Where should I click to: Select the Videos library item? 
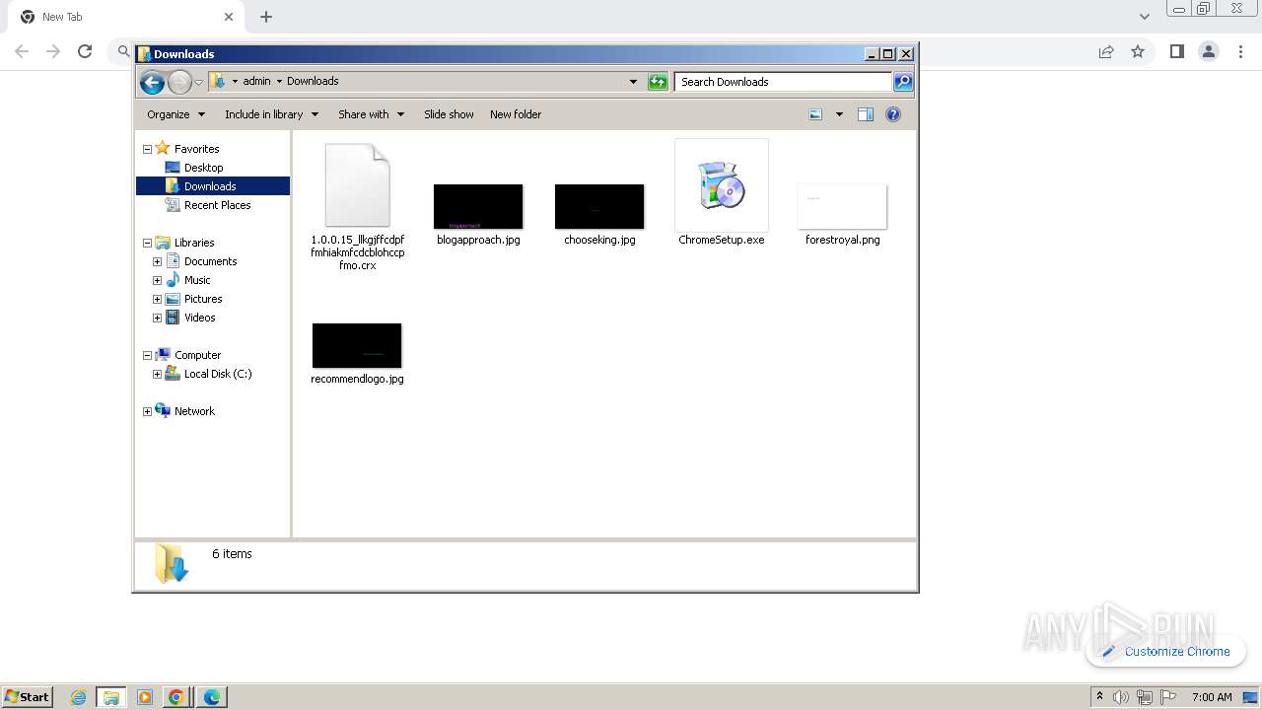point(199,318)
